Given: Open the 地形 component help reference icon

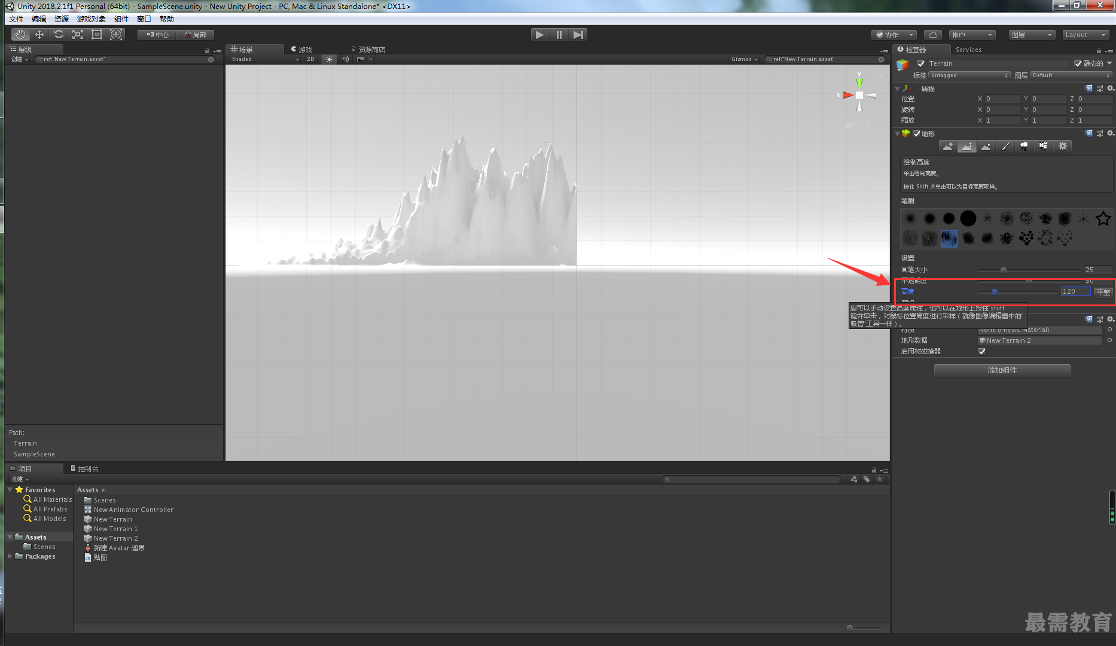Looking at the screenshot, I should pos(1089,133).
